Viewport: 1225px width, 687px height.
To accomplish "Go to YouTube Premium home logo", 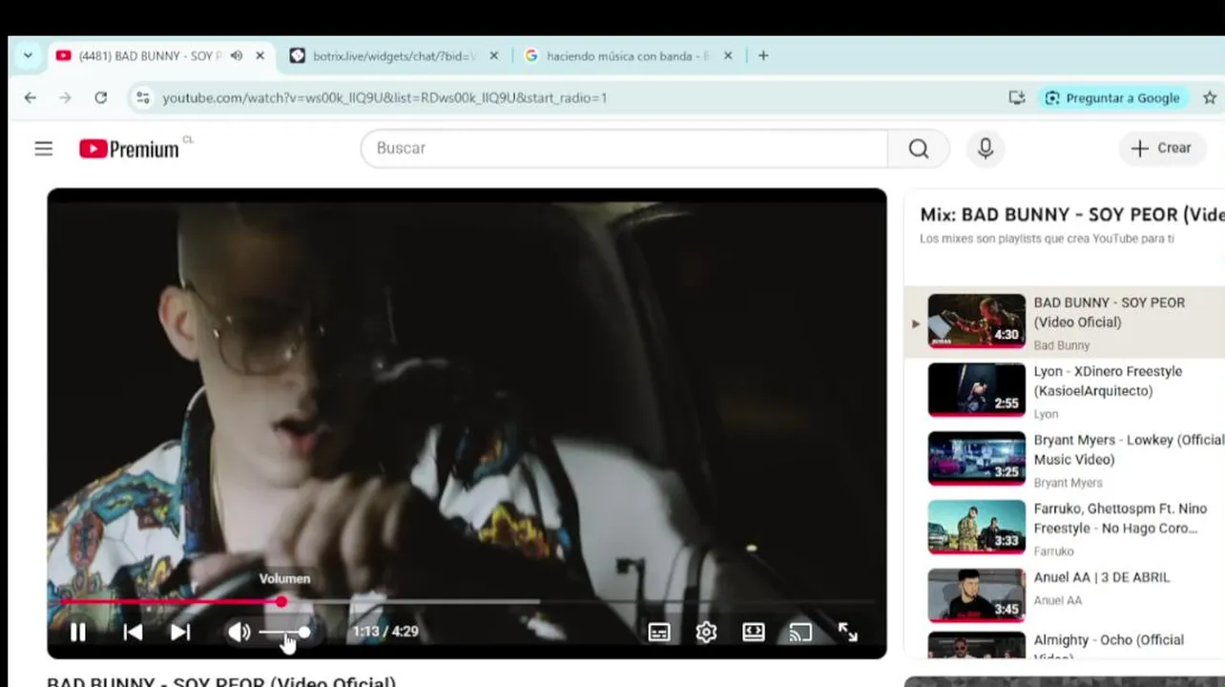I will [129, 149].
